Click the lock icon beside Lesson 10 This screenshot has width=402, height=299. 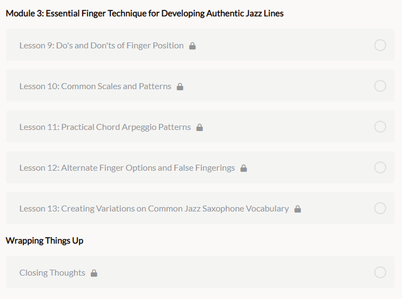tap(180, 86)
